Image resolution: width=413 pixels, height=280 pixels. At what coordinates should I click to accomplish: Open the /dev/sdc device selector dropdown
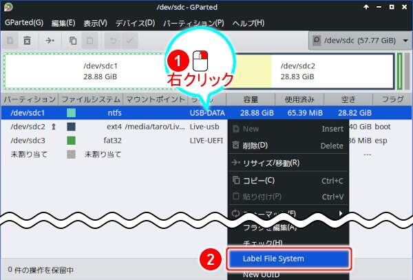tap(360, 41)
